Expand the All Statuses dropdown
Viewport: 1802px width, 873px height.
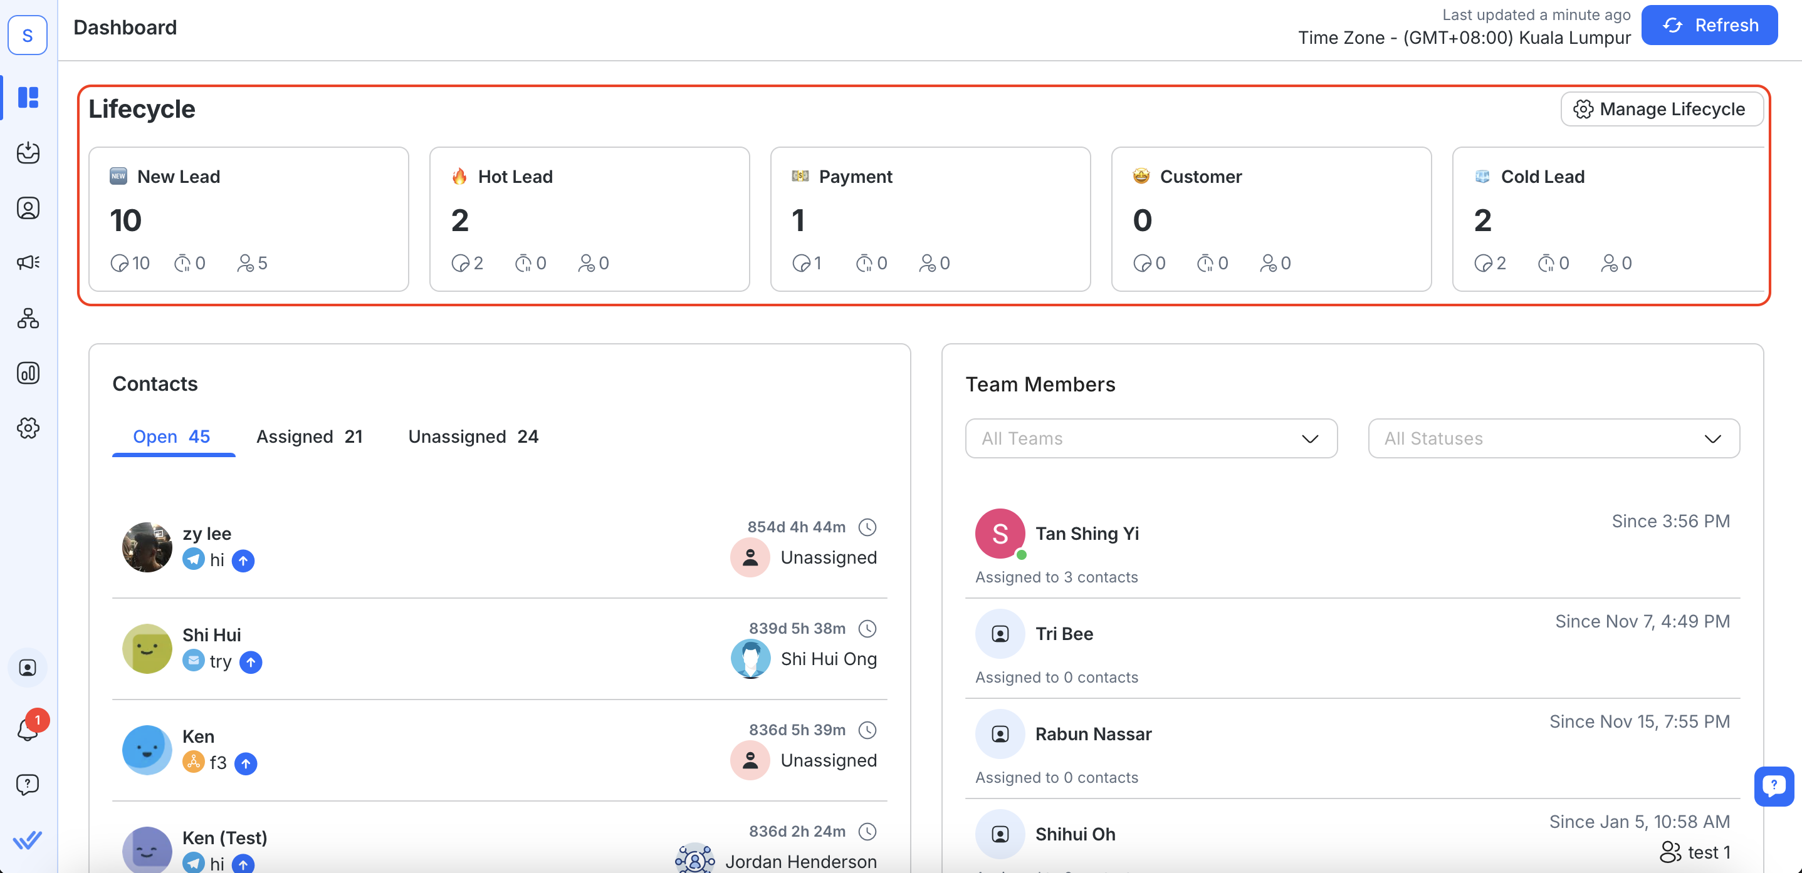click(x=1553, y=438)
